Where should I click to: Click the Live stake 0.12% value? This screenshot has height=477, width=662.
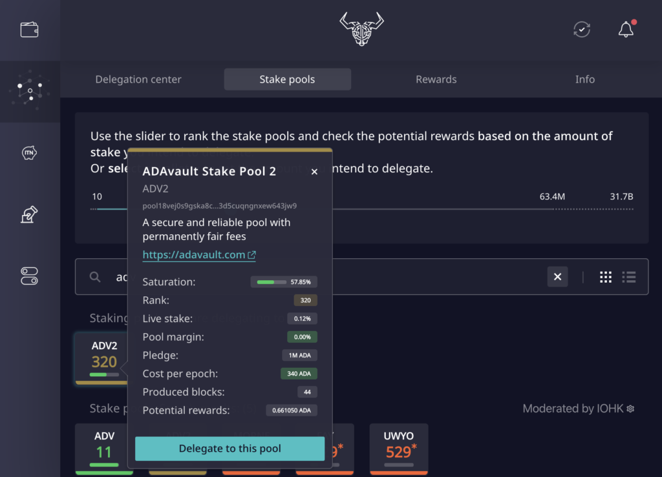(303, 319)
